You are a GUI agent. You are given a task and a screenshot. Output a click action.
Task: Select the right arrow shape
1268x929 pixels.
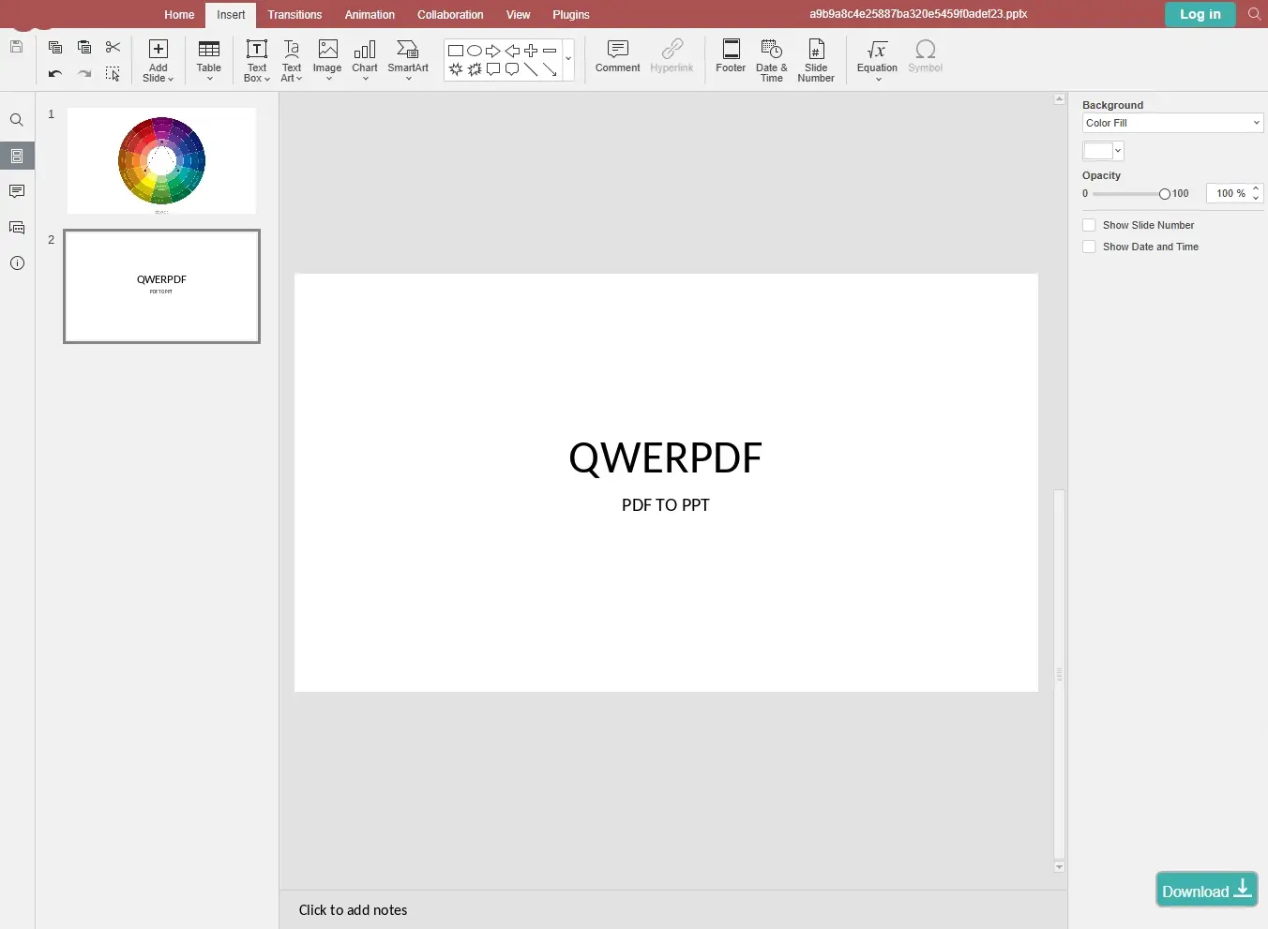point(493,51)
